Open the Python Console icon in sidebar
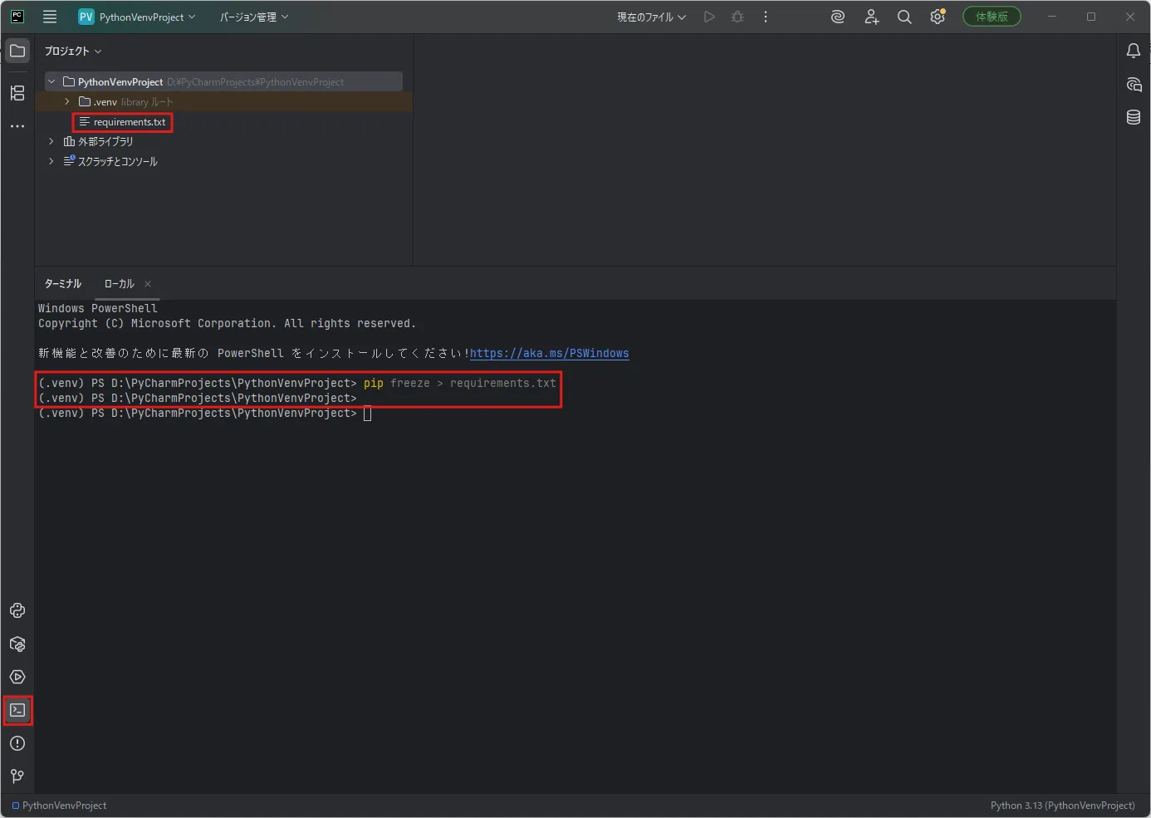 (x=17, y=610)
